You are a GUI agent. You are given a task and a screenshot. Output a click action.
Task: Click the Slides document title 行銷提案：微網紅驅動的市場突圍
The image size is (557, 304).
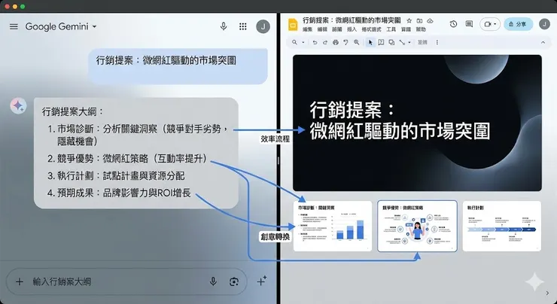click(x=352, y=20)
